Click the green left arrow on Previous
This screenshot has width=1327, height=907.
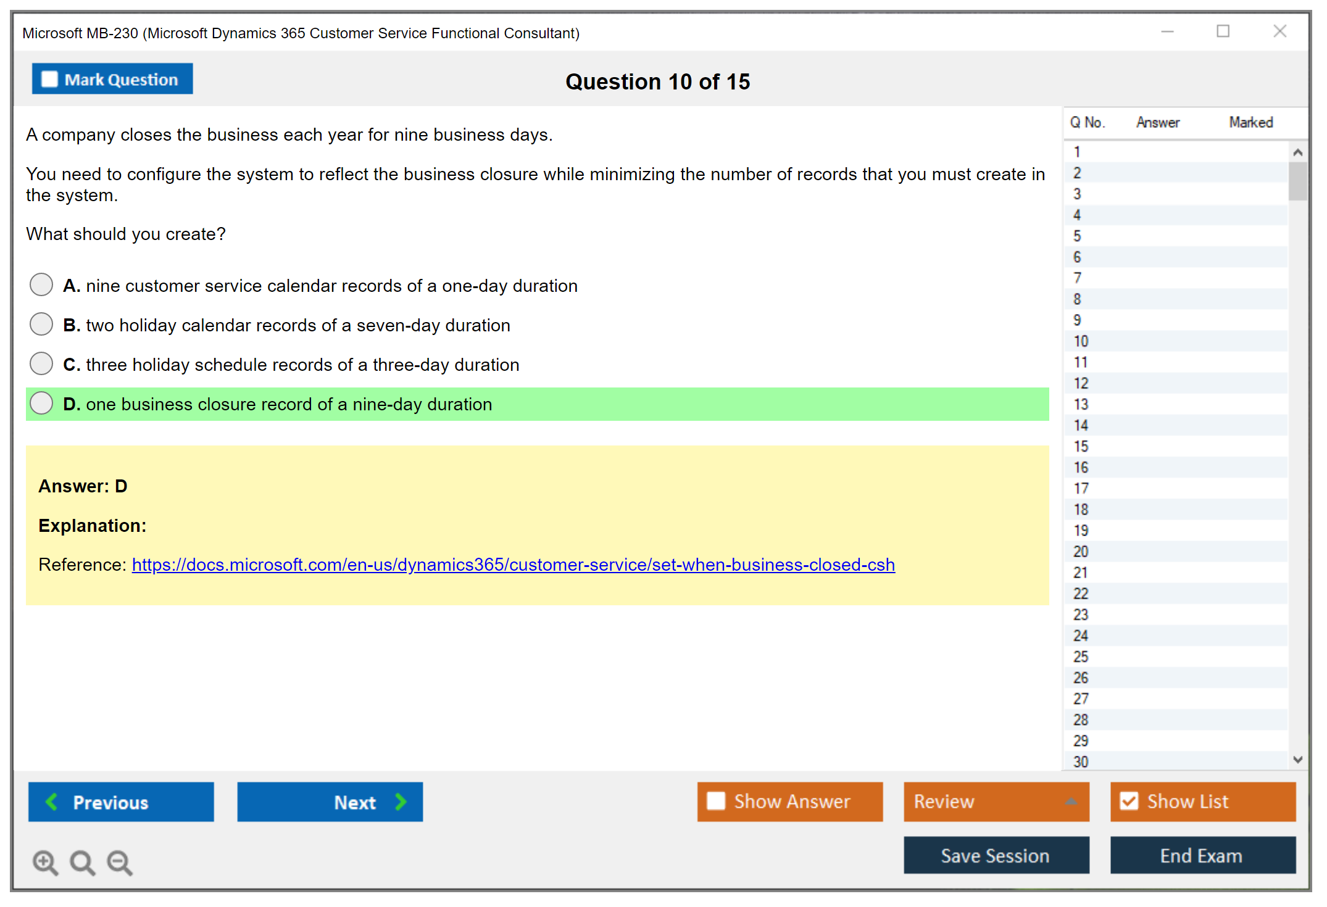52,801
